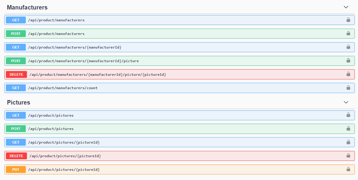Expand GET badge for /api/product/pictures
Screen dimensions: 358x180
pos(16,115)
